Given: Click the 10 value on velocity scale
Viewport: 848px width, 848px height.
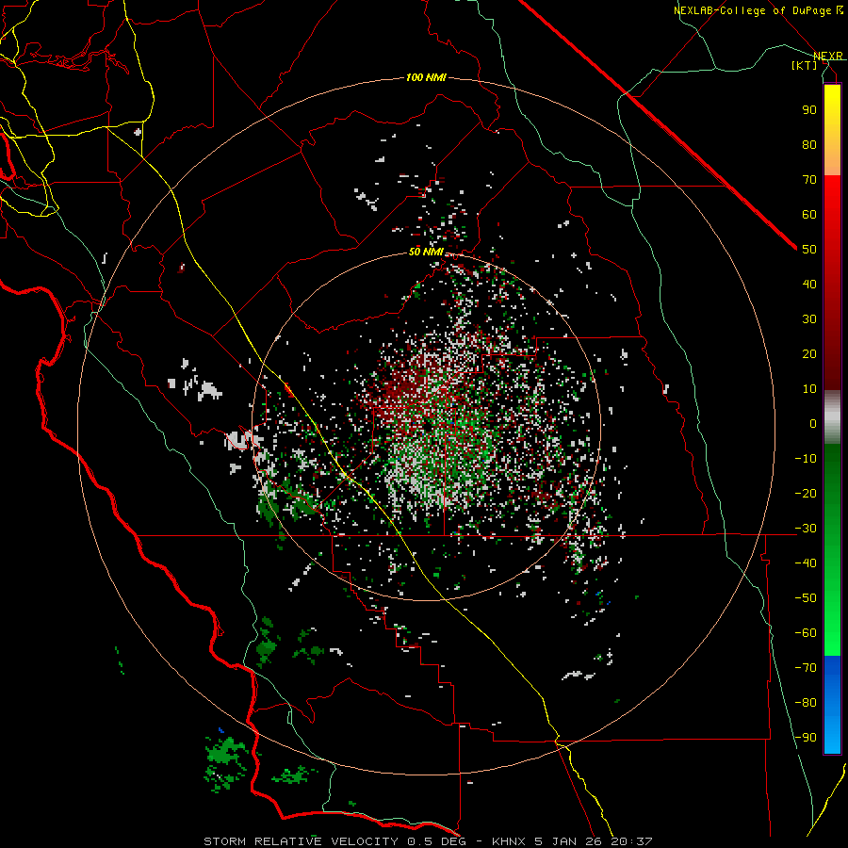Looking at the screenshot, I should coord(809,389).
